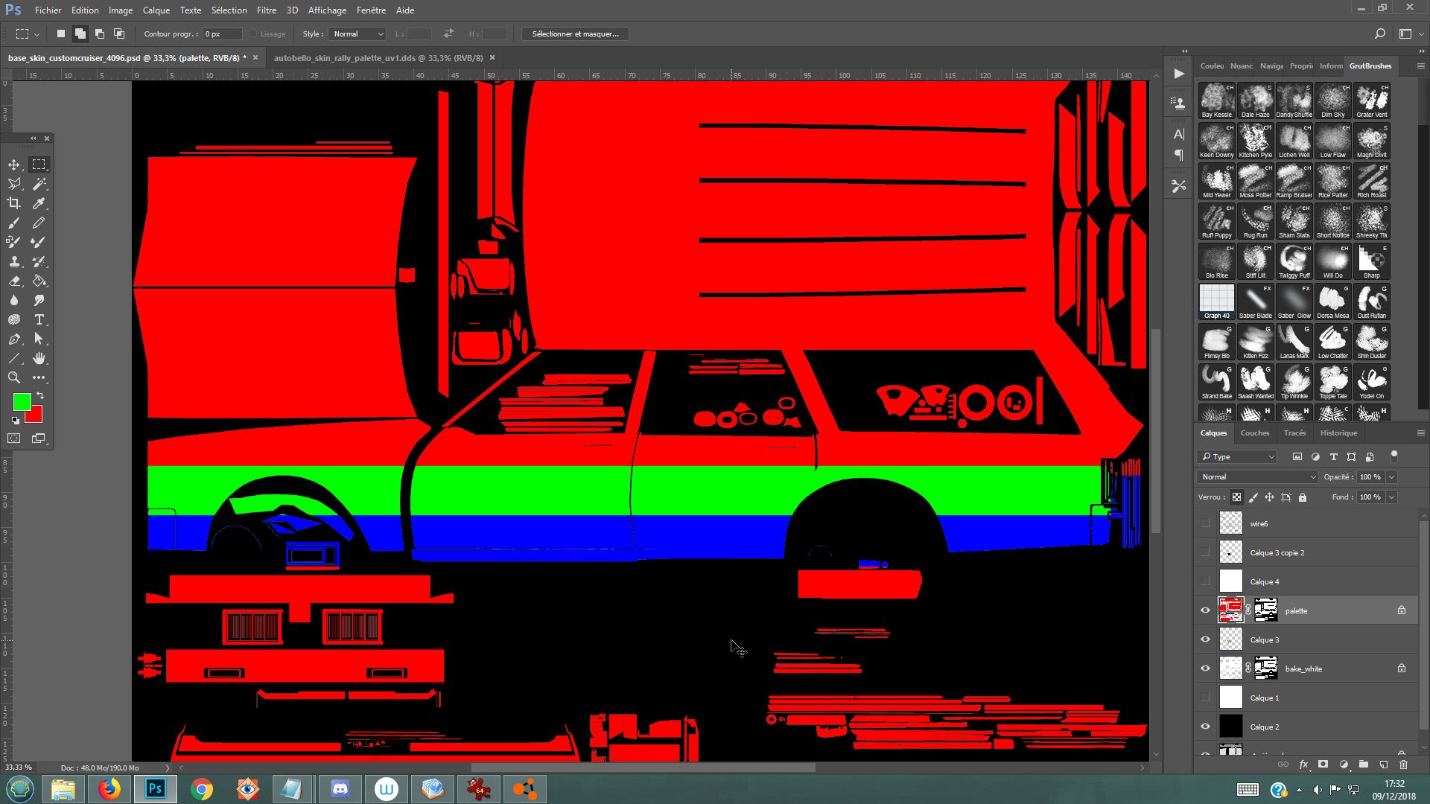Open the green foreground color swatch
This screenshot has height=804, width=1430.
pos(21,402)
